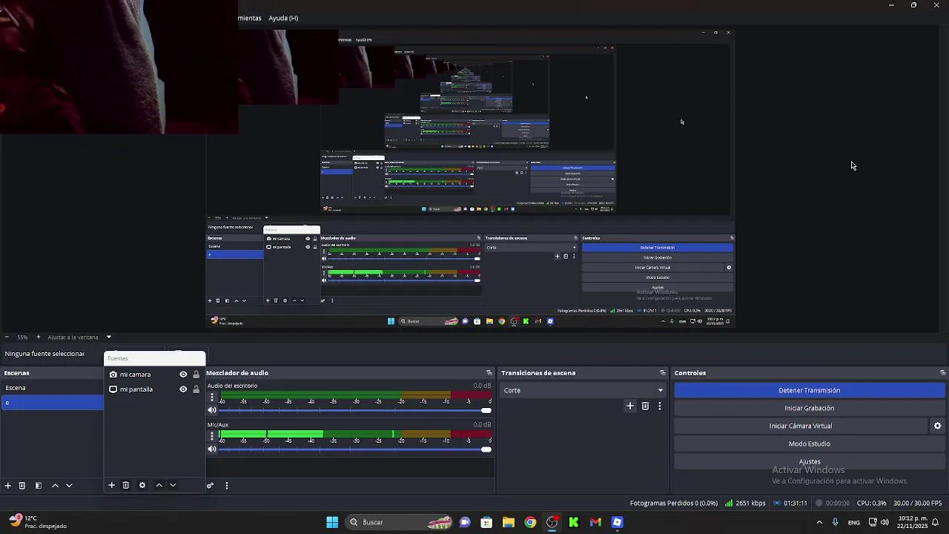
Task: Hide the mi camara source
Action: pyautogui.click(x=183, y=375)
